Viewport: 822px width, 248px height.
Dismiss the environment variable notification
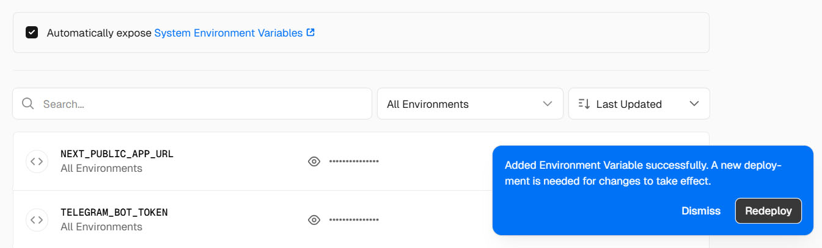pyautogui.click(x=701, y=211)
